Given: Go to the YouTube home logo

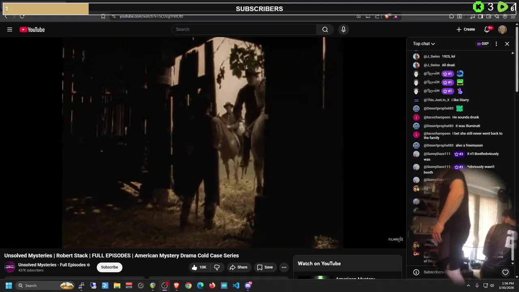Looking at the screenshot, I should (32, 29).
